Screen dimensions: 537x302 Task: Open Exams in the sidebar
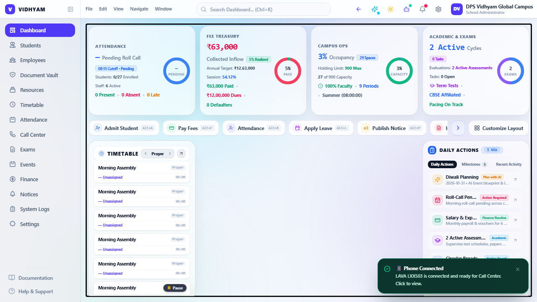pyautogui.click(x=40, y=150)
